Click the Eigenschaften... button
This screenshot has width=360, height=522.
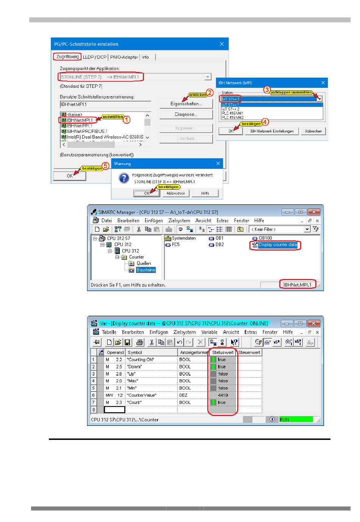(186, 104)
